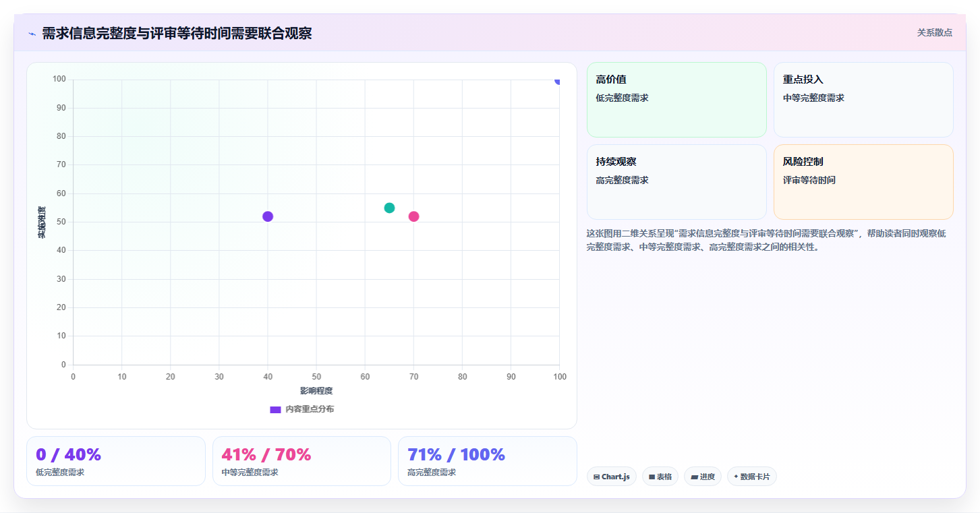Open the 高价值 quadrant card
Image resolution: width=980 pixels, height=513 pixels.
point(676,100)
